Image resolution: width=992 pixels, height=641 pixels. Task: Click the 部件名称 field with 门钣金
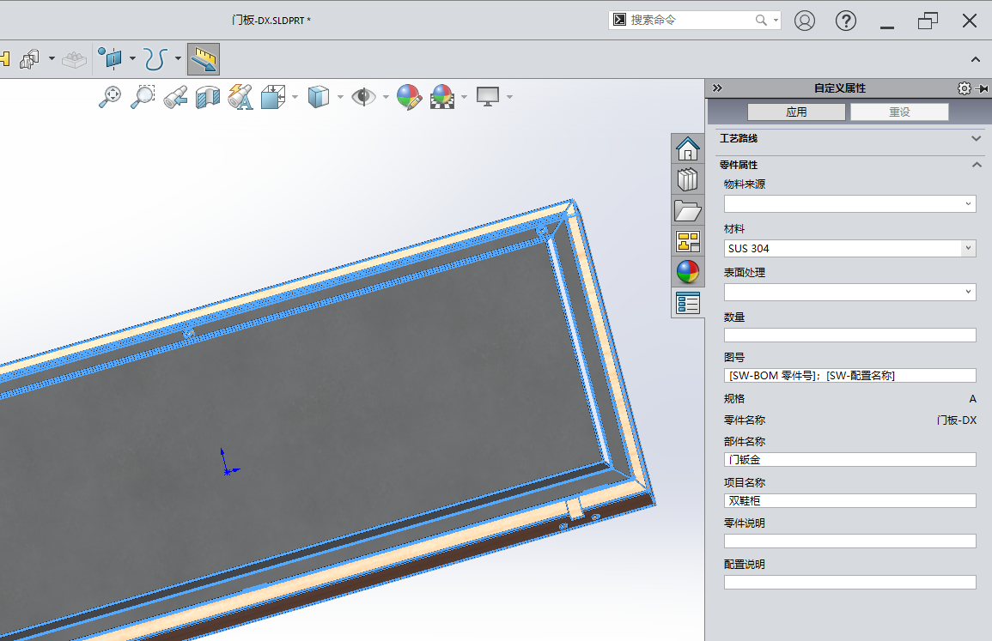pos(849,460)
